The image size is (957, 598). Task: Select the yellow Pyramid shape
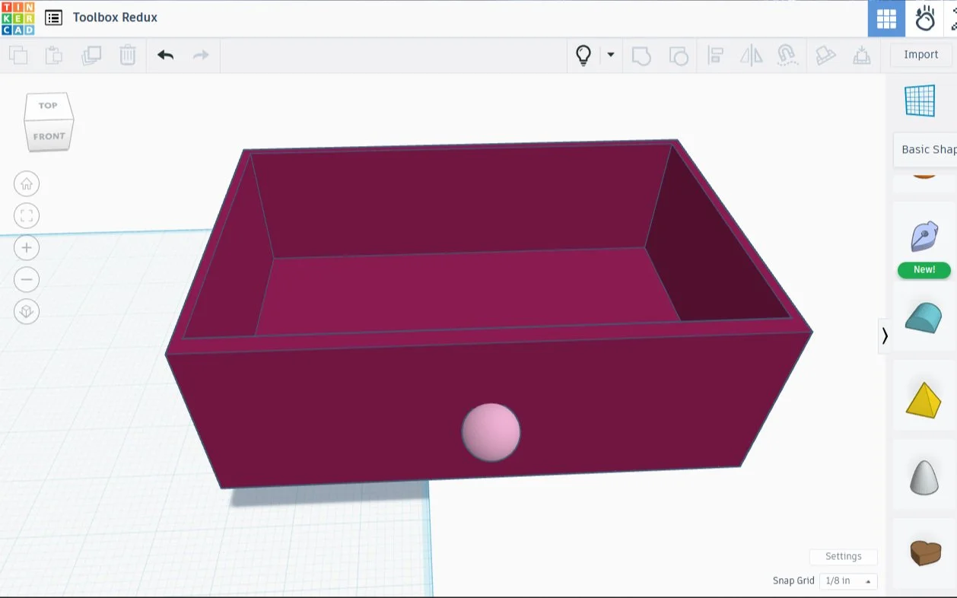(x=924, y=400)
